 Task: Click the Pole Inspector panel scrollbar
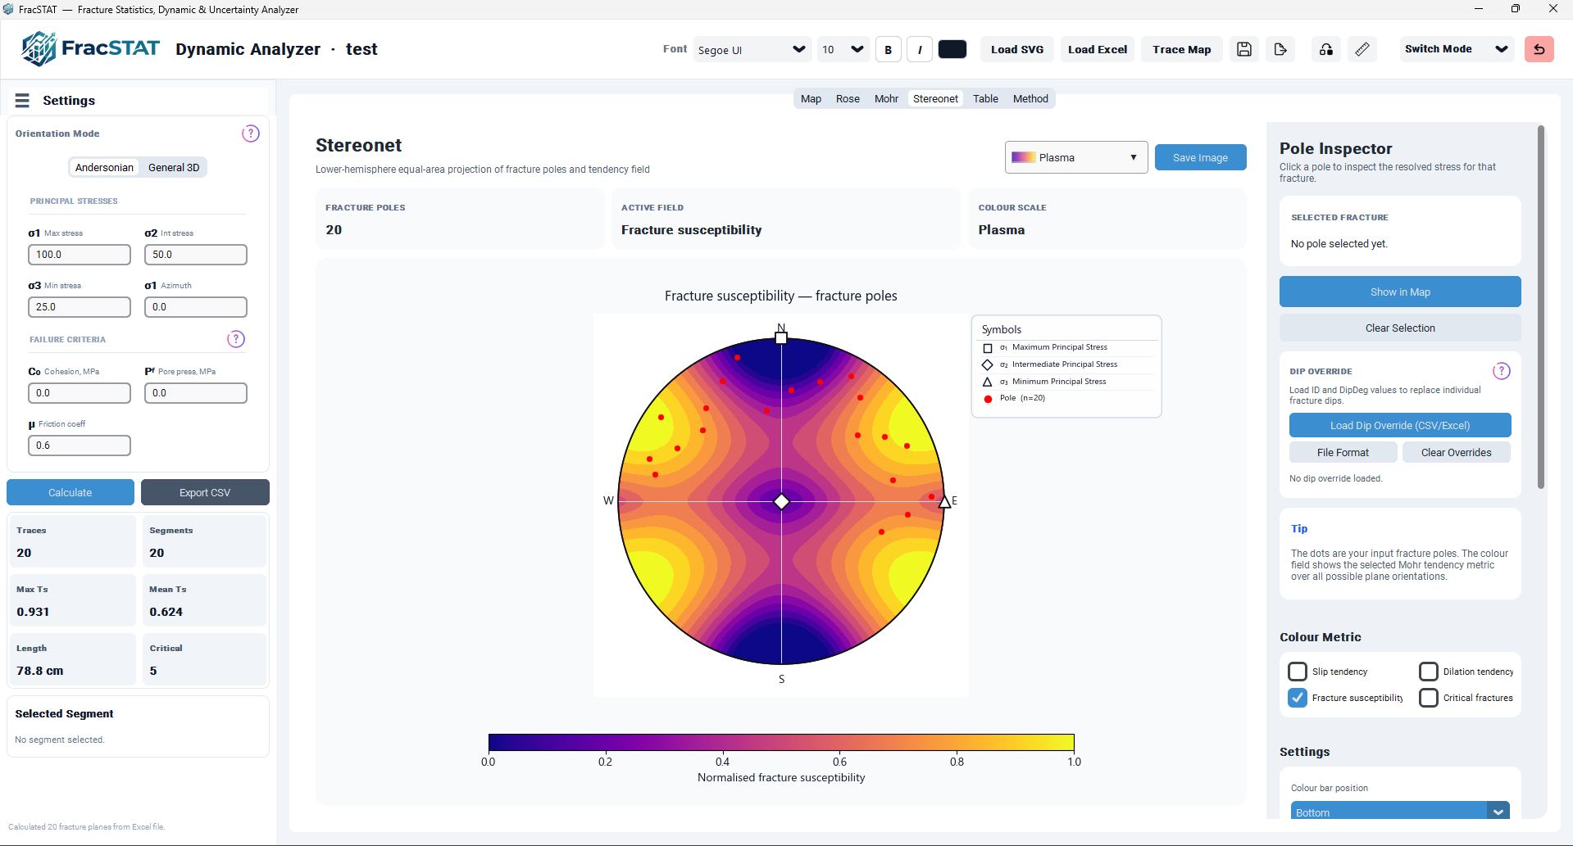[1540, 307]
